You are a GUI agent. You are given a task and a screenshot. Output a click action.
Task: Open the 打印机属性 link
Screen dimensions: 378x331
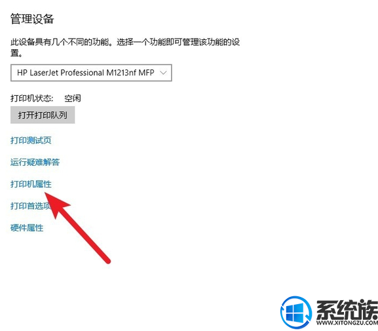[x=31, y=184]
